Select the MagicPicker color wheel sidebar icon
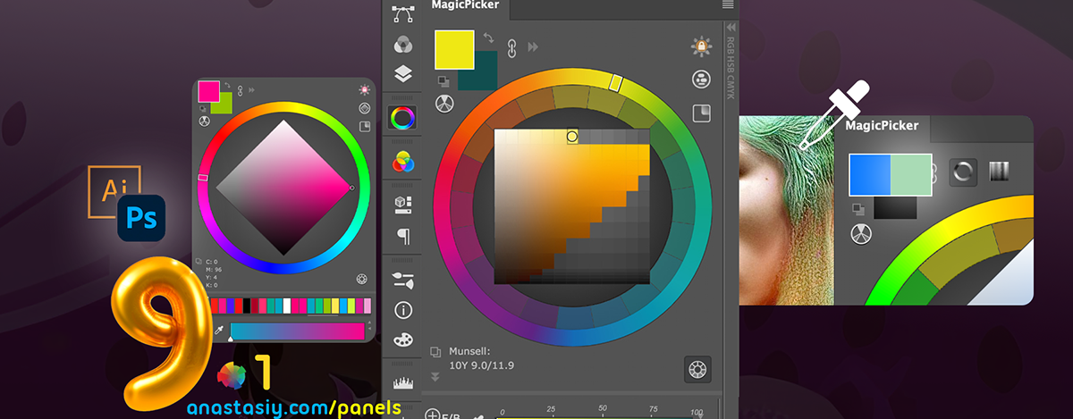Screen dimensions: 1073x419 pyautogui.click(x=402, y=117)
